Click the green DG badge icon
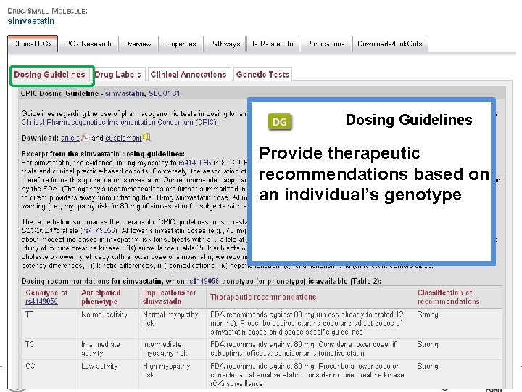Viewport: 522px width, 392px height. point(279,122)
